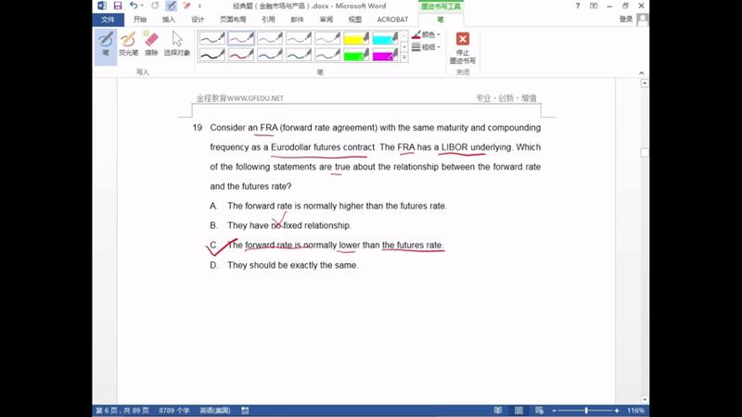Click the zoom slider handle
Image resolution: width=742 pixels, height=417 pixels.
click(586, 411)
